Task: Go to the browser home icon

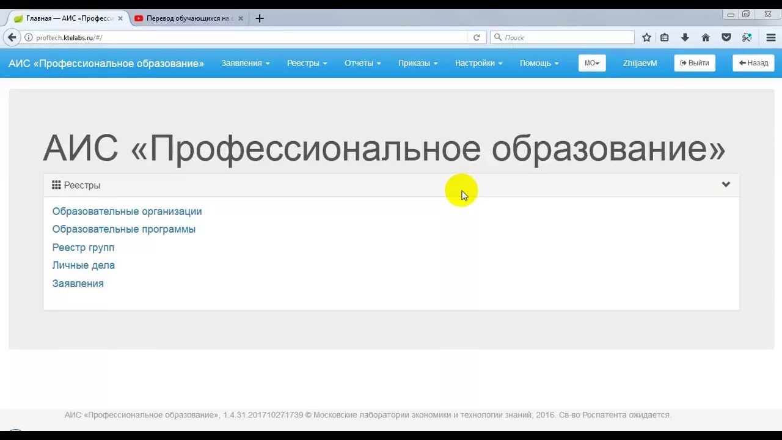Action: click(706, 37)
